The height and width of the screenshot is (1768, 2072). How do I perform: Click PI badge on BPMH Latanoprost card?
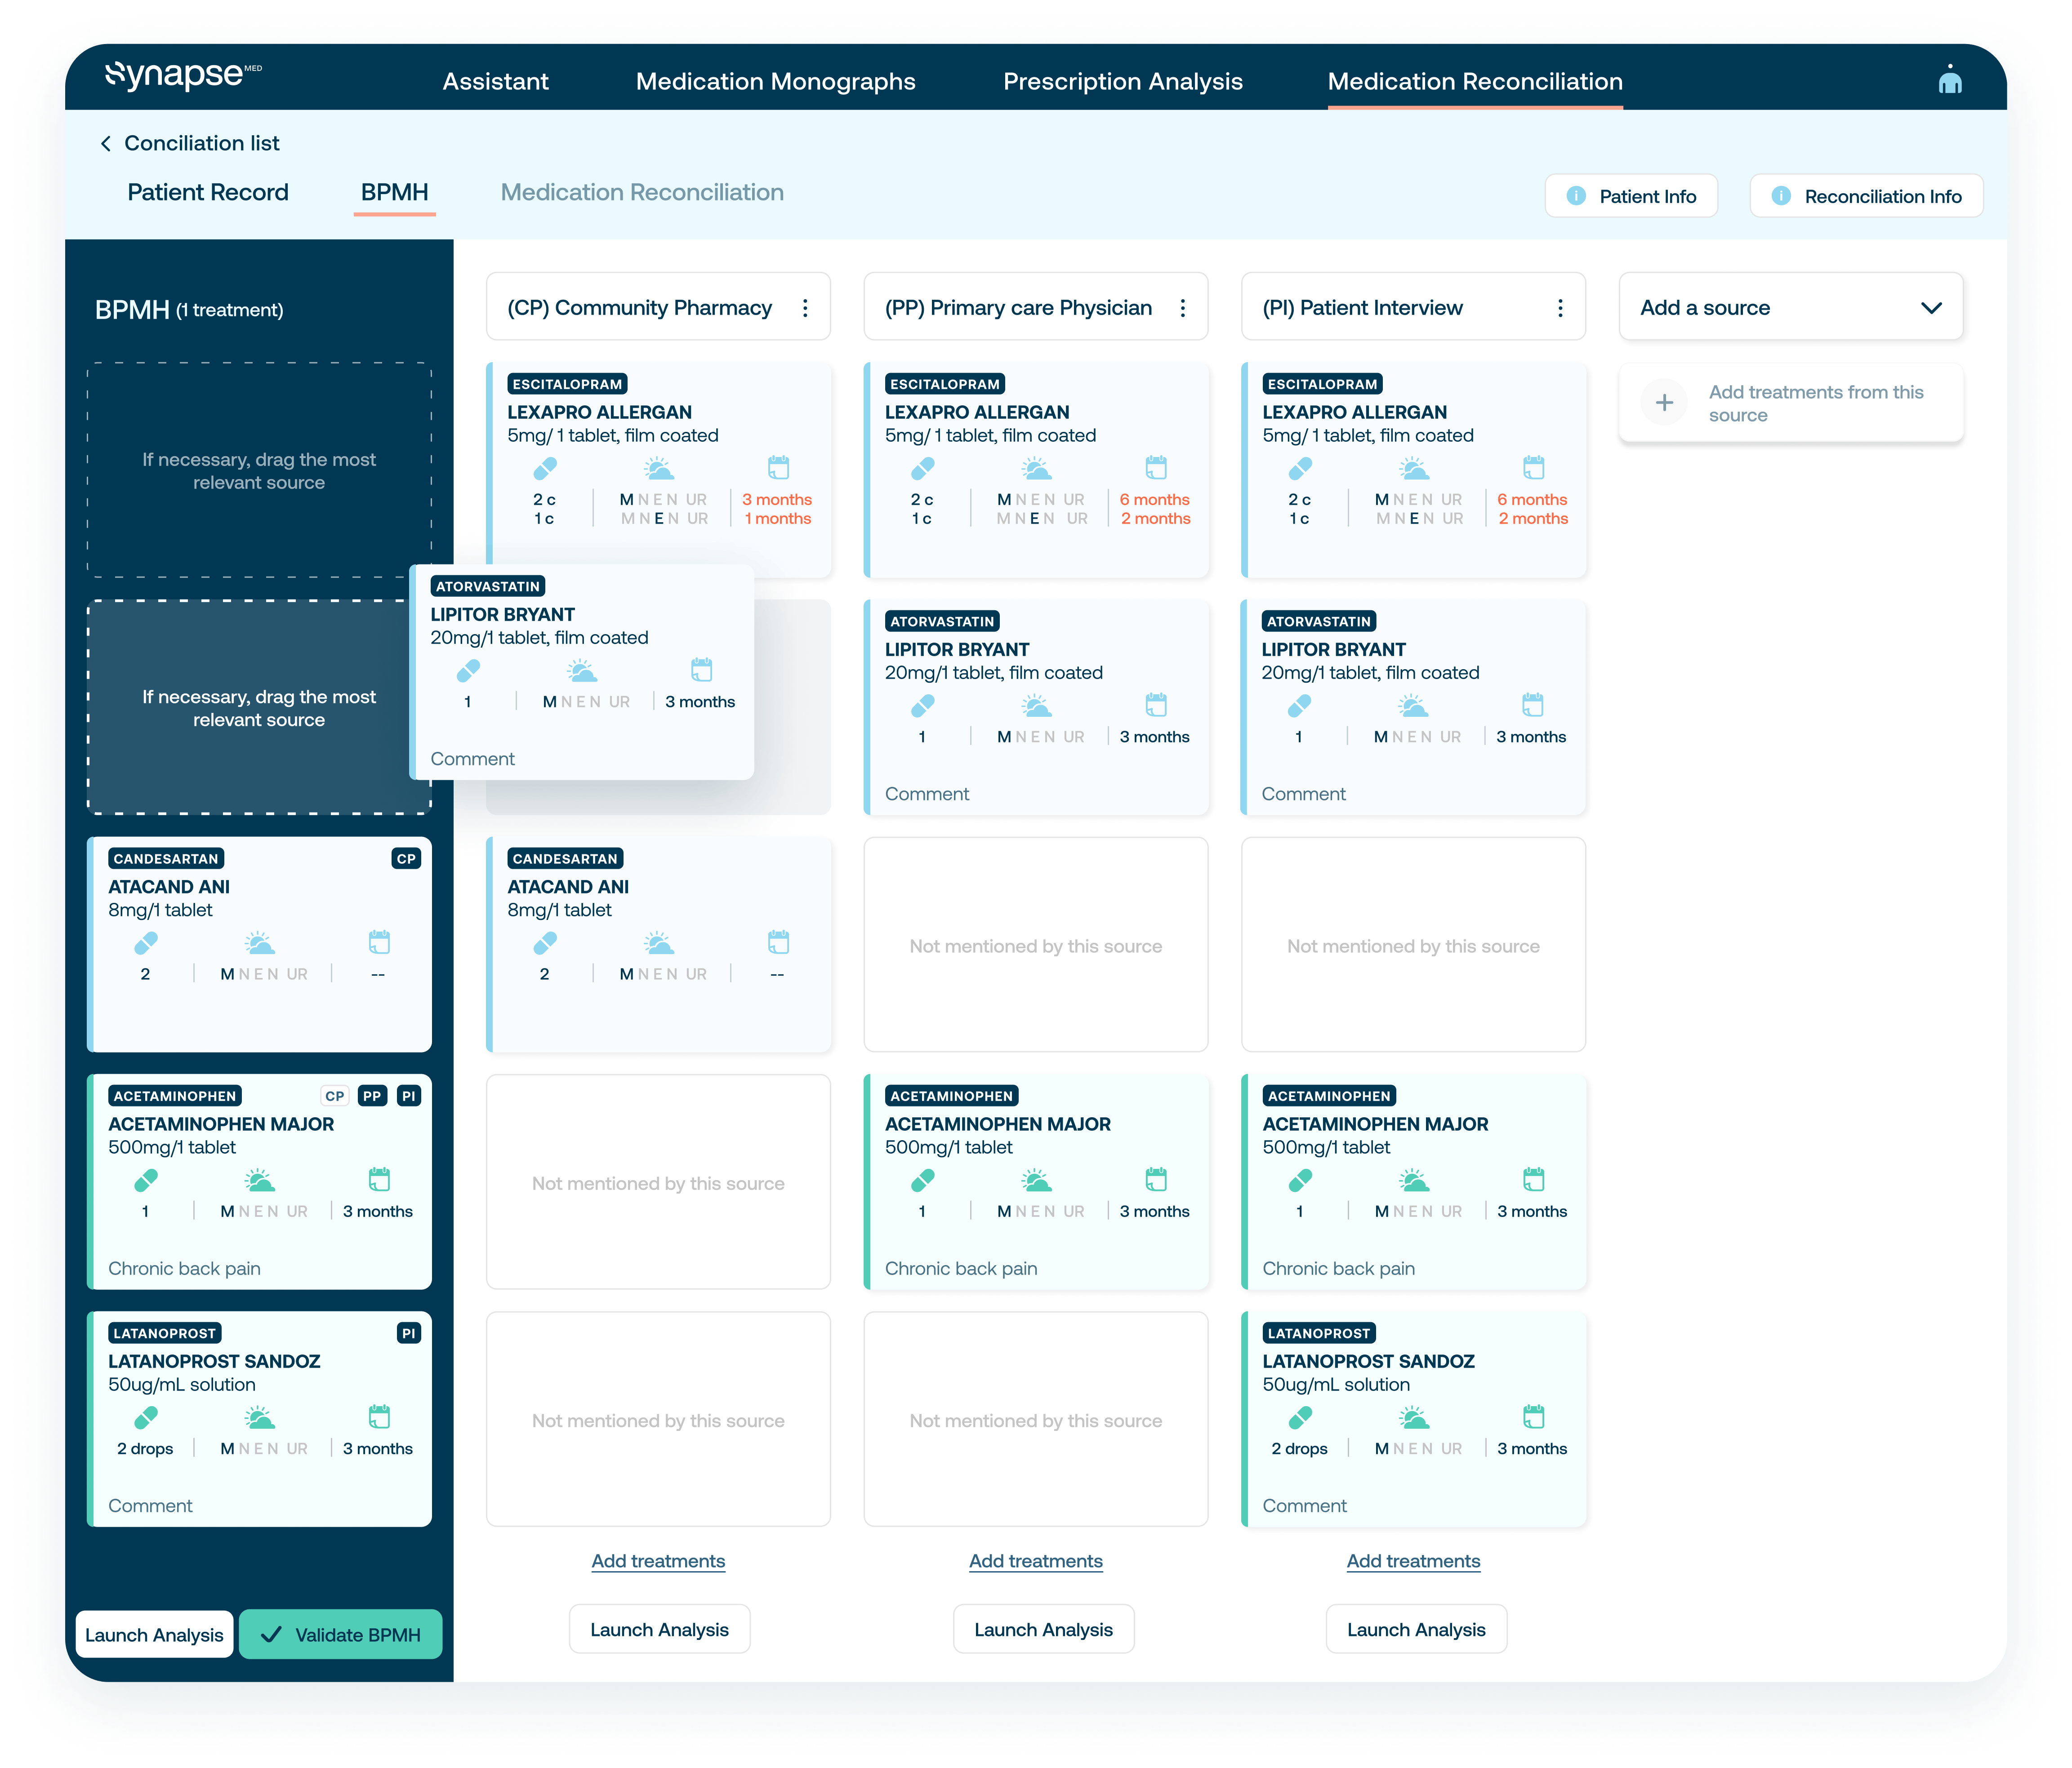[408, 1333]
